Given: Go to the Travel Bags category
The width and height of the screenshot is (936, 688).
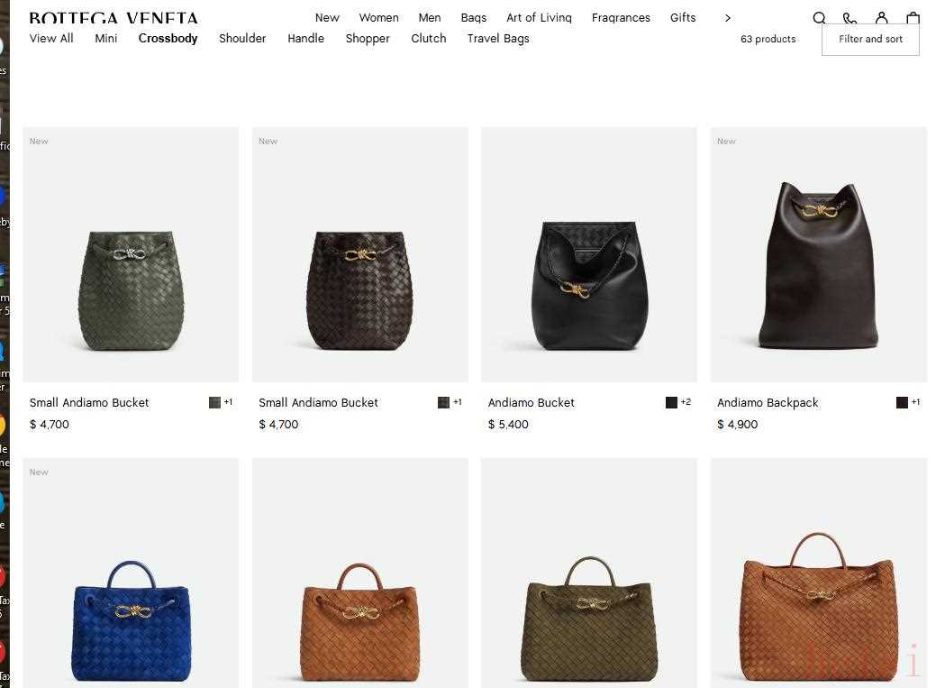Looking at the screenshot, I should point(498,38).
